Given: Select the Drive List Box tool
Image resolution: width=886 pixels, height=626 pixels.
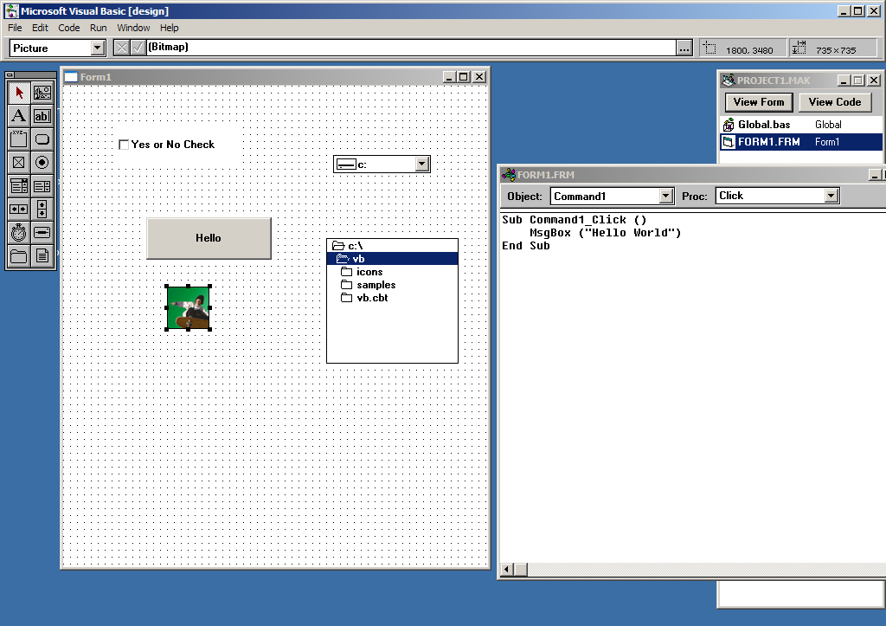Looking at the screenshot, I should pyautogui.click(x=42, y=232).
